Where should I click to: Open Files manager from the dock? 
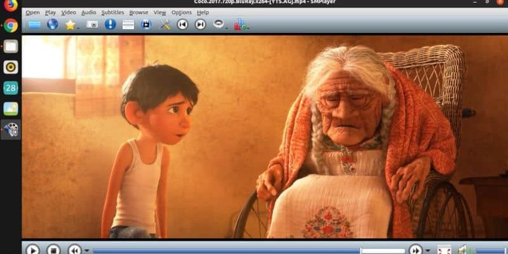coord(11,46)
